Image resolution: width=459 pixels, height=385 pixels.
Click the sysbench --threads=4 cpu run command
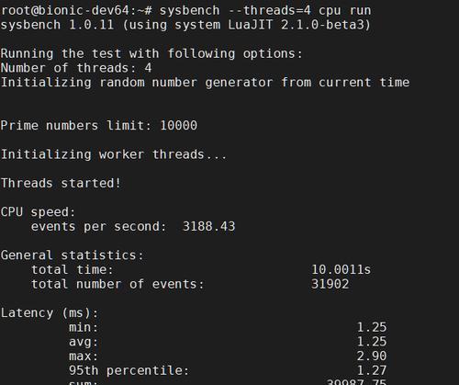(265, 11)
